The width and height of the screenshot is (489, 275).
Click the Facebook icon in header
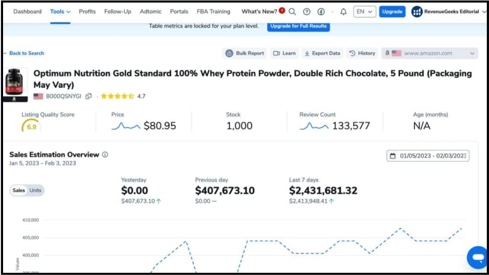point(321,12)
